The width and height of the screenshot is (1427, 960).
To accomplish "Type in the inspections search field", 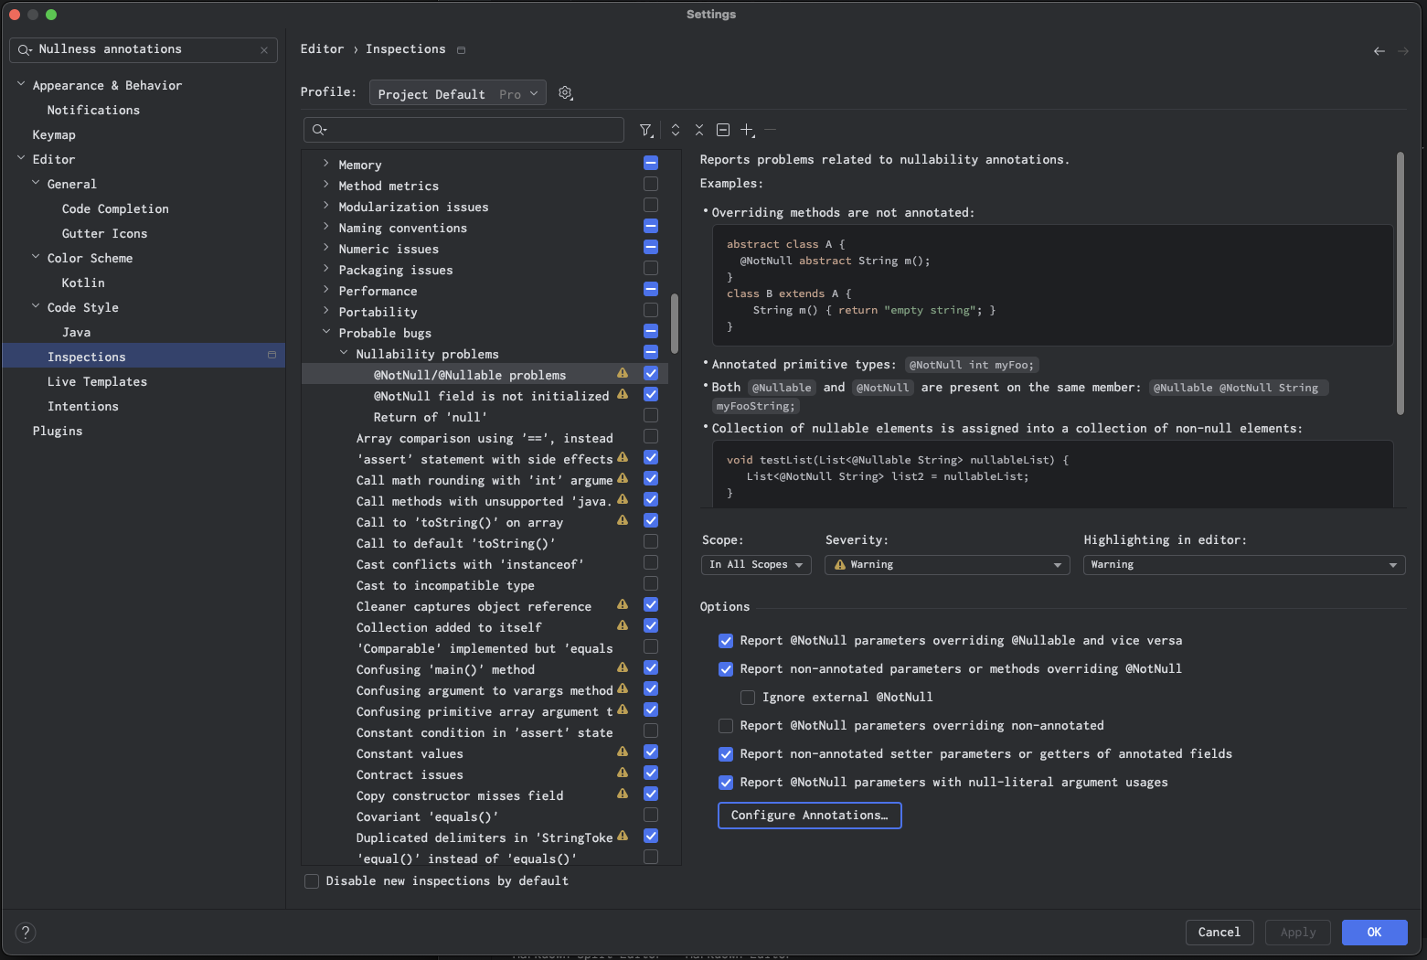I will (x=463, y=130).
